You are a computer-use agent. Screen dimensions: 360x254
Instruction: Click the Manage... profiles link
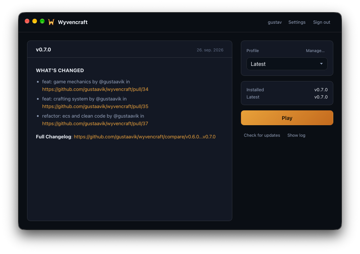coord(315,51)
